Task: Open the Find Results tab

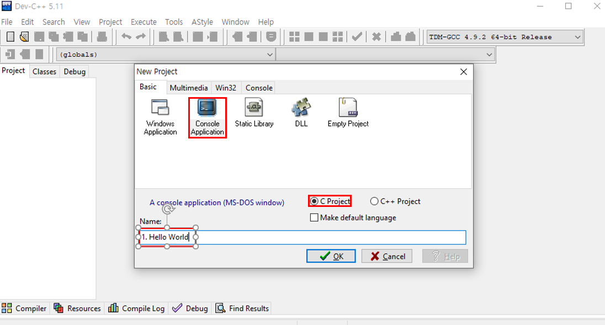Action: [x=242, y=308]
